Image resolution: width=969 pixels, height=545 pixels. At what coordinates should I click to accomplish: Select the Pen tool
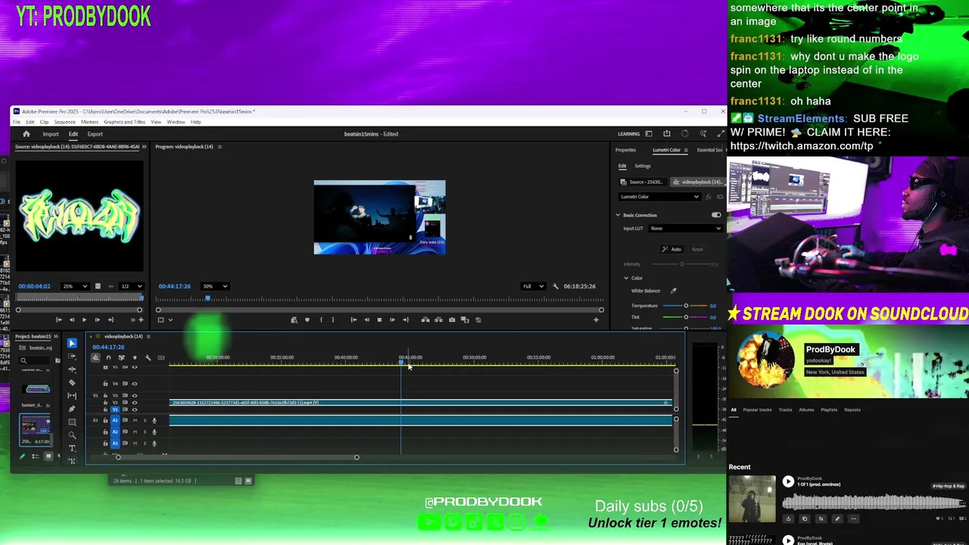(x=72, y=409)
